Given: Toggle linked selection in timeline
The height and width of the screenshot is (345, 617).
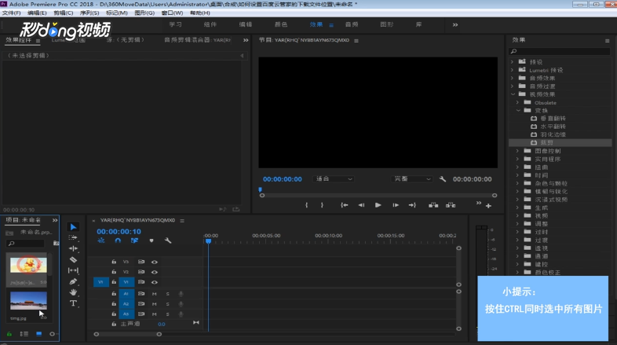Looking at the screenshot, I should click(x=134, y=240).
